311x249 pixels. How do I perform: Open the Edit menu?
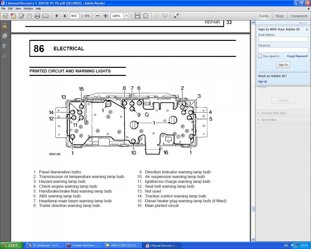tap(10, 8)
